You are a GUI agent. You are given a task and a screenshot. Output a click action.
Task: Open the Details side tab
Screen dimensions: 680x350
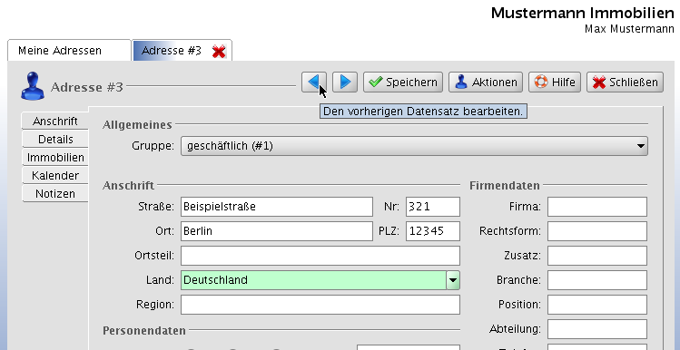coord(55,139)
